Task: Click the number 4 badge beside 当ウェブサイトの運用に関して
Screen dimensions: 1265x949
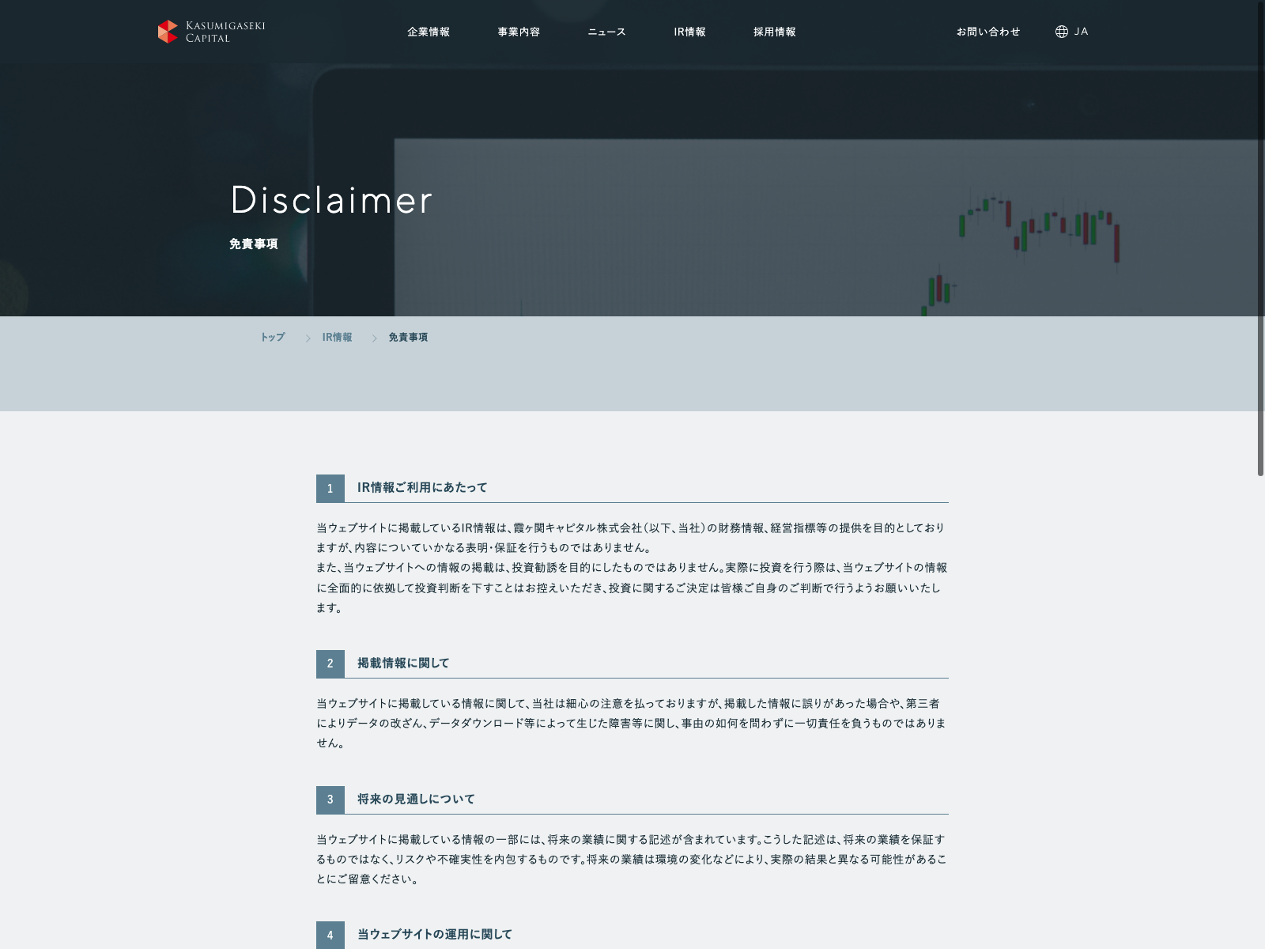Action: 330,935
